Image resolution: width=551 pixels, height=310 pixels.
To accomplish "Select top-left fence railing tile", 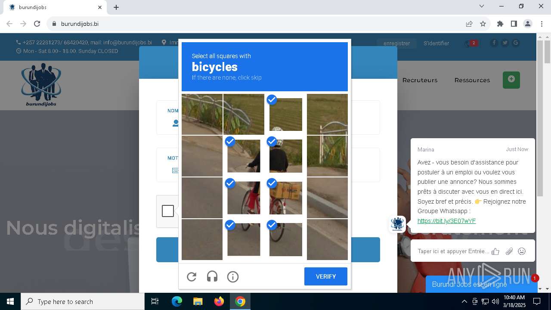I will click(x=202, y=115).
